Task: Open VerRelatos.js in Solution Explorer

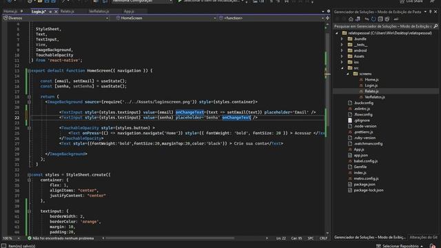Action: coord(375,97)
